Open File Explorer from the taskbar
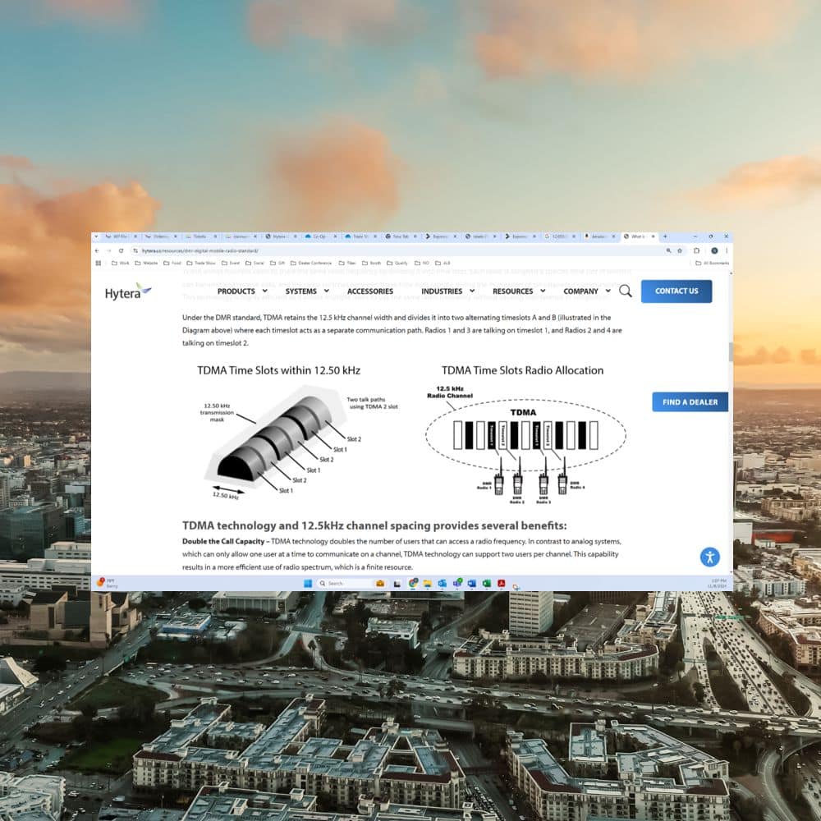Viewport: 821px width, 821px height. click(x=427, y=583)
